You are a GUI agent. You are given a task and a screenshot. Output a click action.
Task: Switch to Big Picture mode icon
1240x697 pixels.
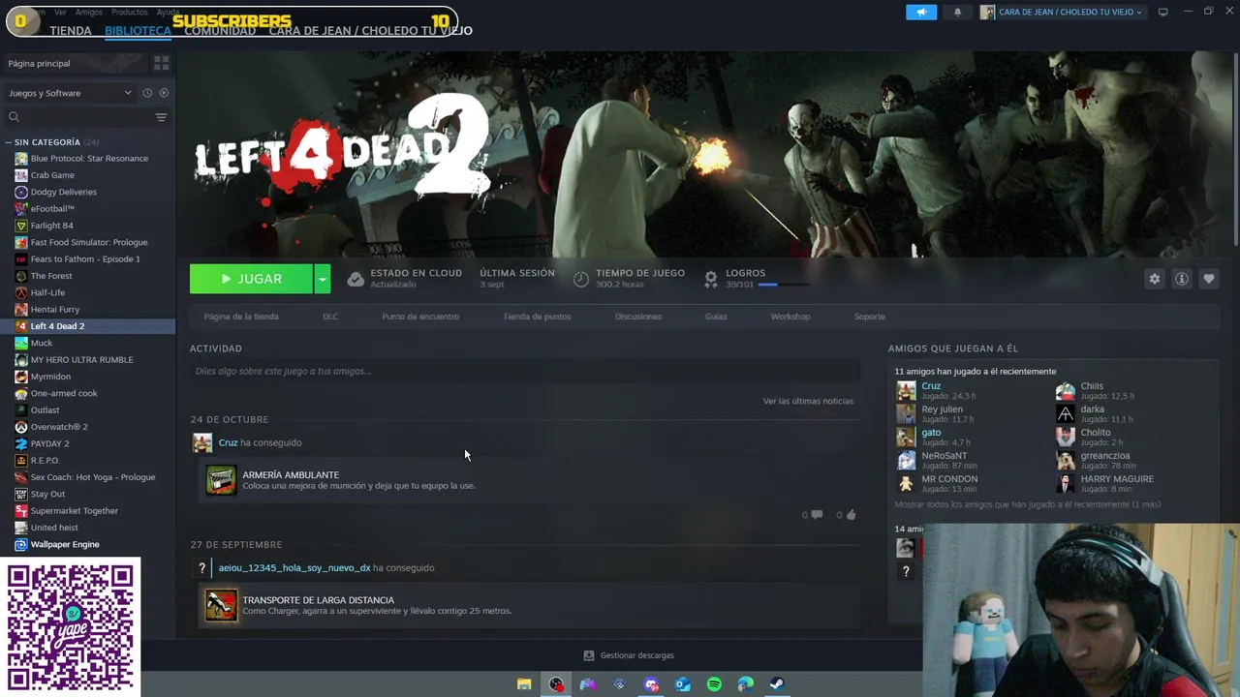coord(1163,12)
